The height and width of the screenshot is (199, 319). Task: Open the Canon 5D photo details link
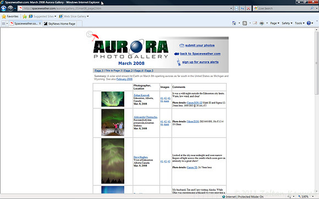(192, 168)
